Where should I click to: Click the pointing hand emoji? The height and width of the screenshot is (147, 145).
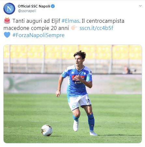point(74,28)
